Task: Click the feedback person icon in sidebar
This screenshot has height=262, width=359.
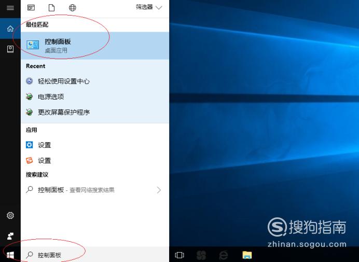Action: point(10,236)
